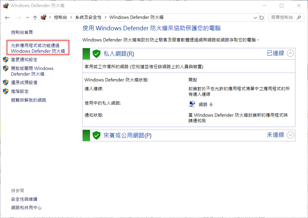Click Windows Defender 防火牆 breadcrumb segment

tap(136, 17)
